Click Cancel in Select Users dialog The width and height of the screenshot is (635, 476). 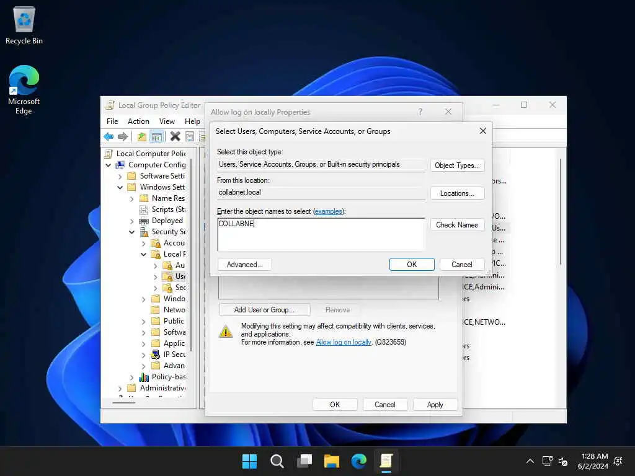click(461, 264)
